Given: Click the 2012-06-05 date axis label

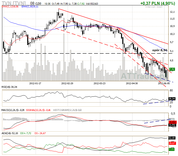Looking at the screenshot, I should (x=164, y=83).
